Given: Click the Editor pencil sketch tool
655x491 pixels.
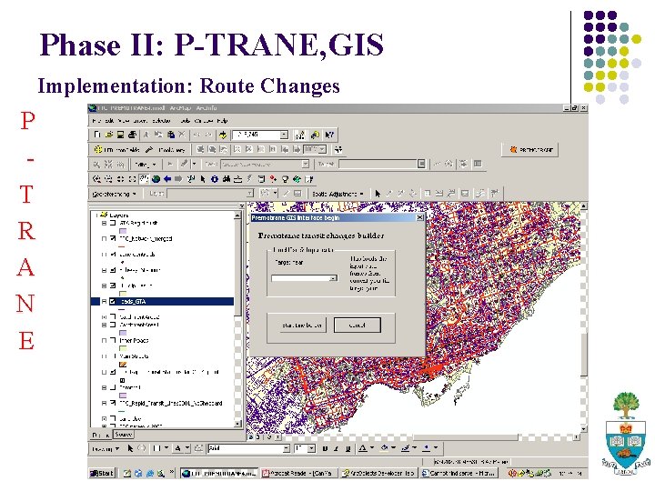Looking at the screenshot, I should pyautogui.click(x=184, y=164).
